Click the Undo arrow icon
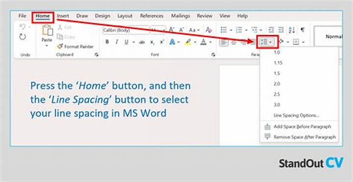The width and height of the screenshot is (353, 182). (x=22, y=27)
